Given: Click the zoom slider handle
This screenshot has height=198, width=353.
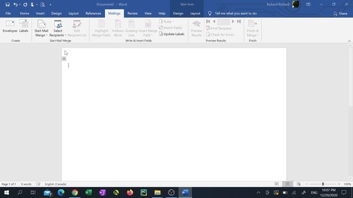Looking at the screenshot, I should (x=323, y=184).
